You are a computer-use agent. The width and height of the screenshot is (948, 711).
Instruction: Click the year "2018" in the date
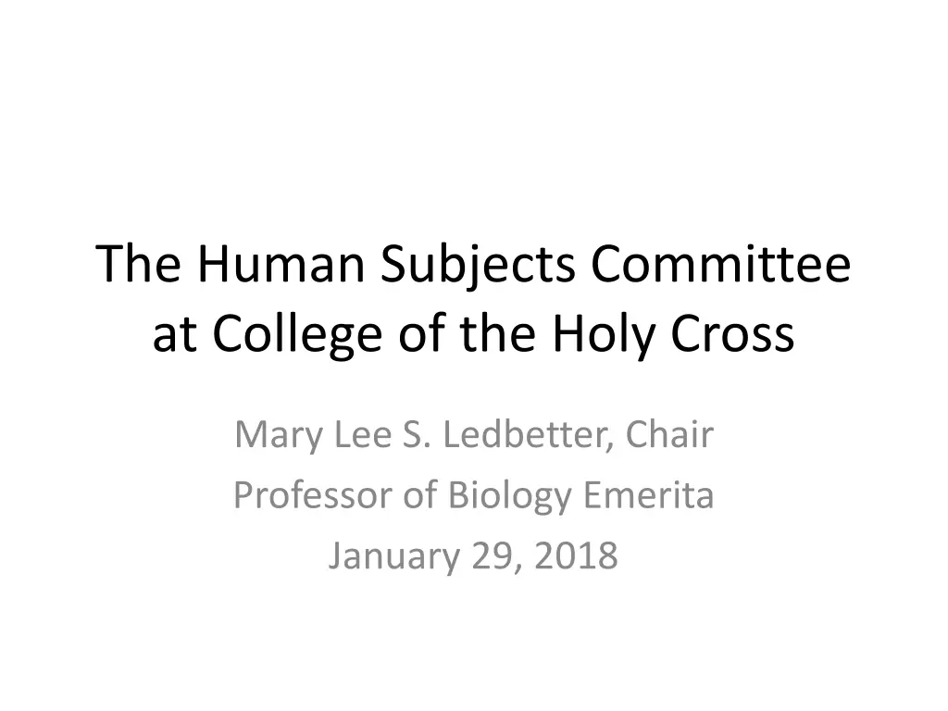click(x=579, y=556)
